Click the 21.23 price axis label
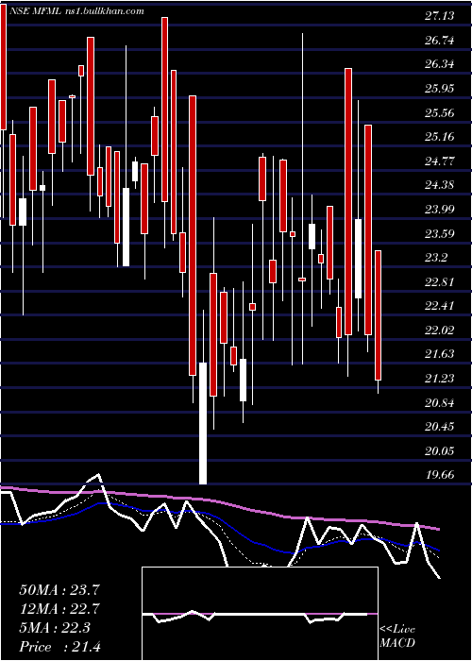 pyautogui.click(x=439, y=379)
